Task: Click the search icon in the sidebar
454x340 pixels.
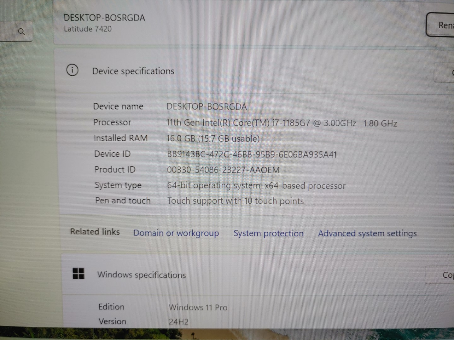Action: (21, 31)
